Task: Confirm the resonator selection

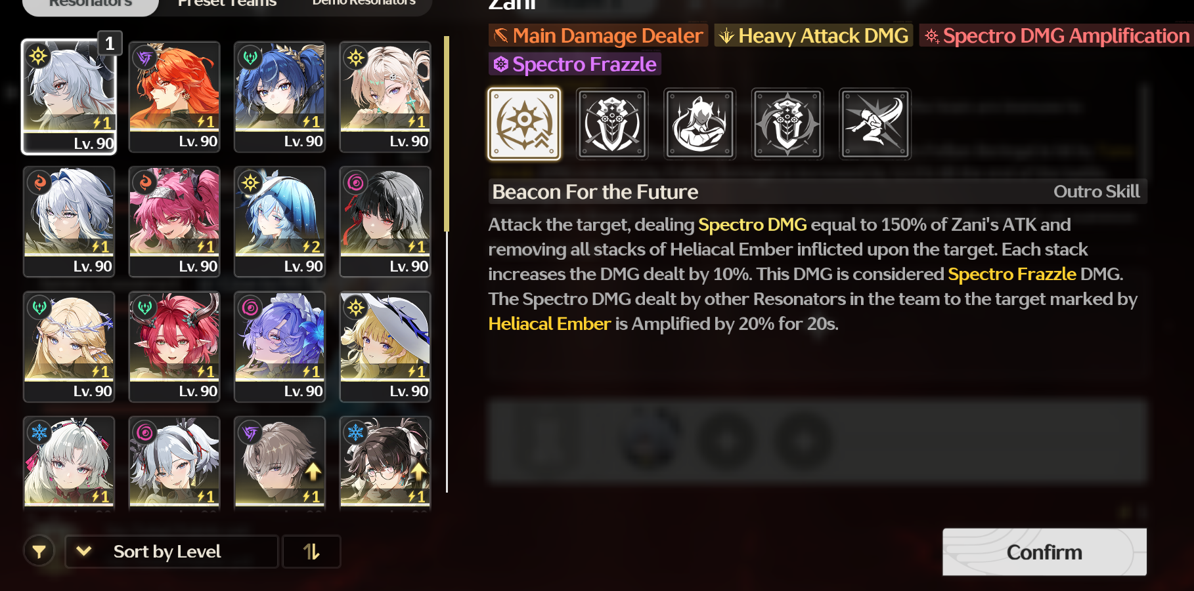Action: click(x=1044, y=552)
